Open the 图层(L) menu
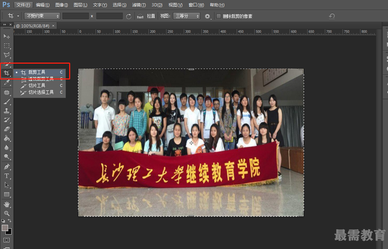 [80, 5]
